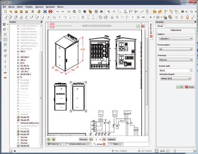This screenshot has width=198, height=154.
Task: Open the Narzędzia menu
Action: [50, 7]
